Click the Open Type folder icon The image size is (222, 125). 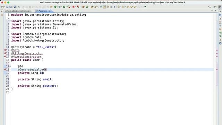(92, 7)
